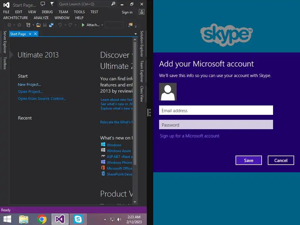The width and height of the screenshot is (300, 225).
Task: Click the Visual Studio logo icon in title bar
Action: [6, 5]
